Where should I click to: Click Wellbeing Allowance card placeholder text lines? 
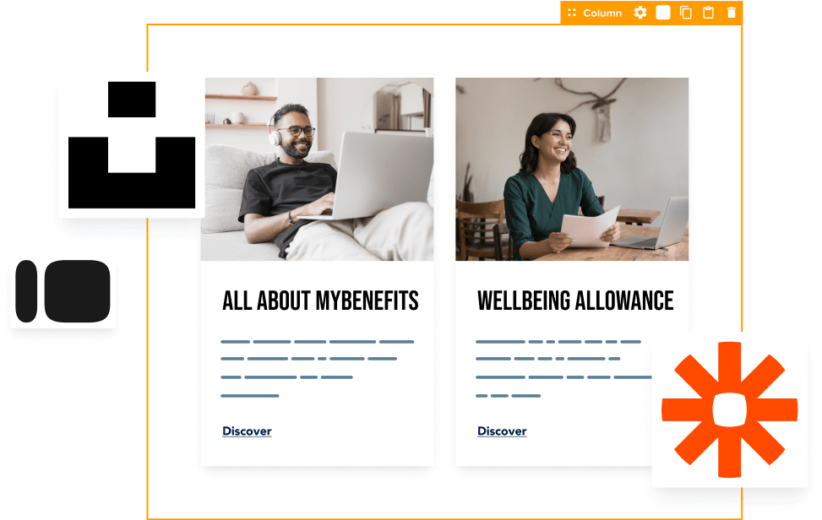[563, 369]
